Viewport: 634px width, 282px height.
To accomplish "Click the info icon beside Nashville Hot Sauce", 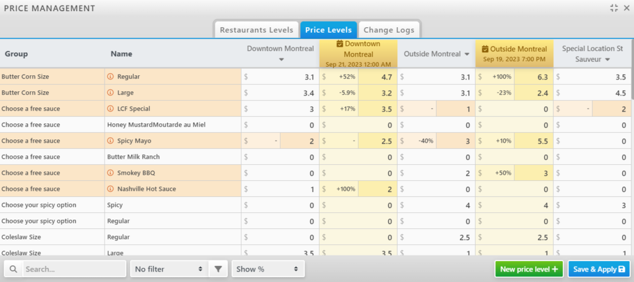I will 111,189.
